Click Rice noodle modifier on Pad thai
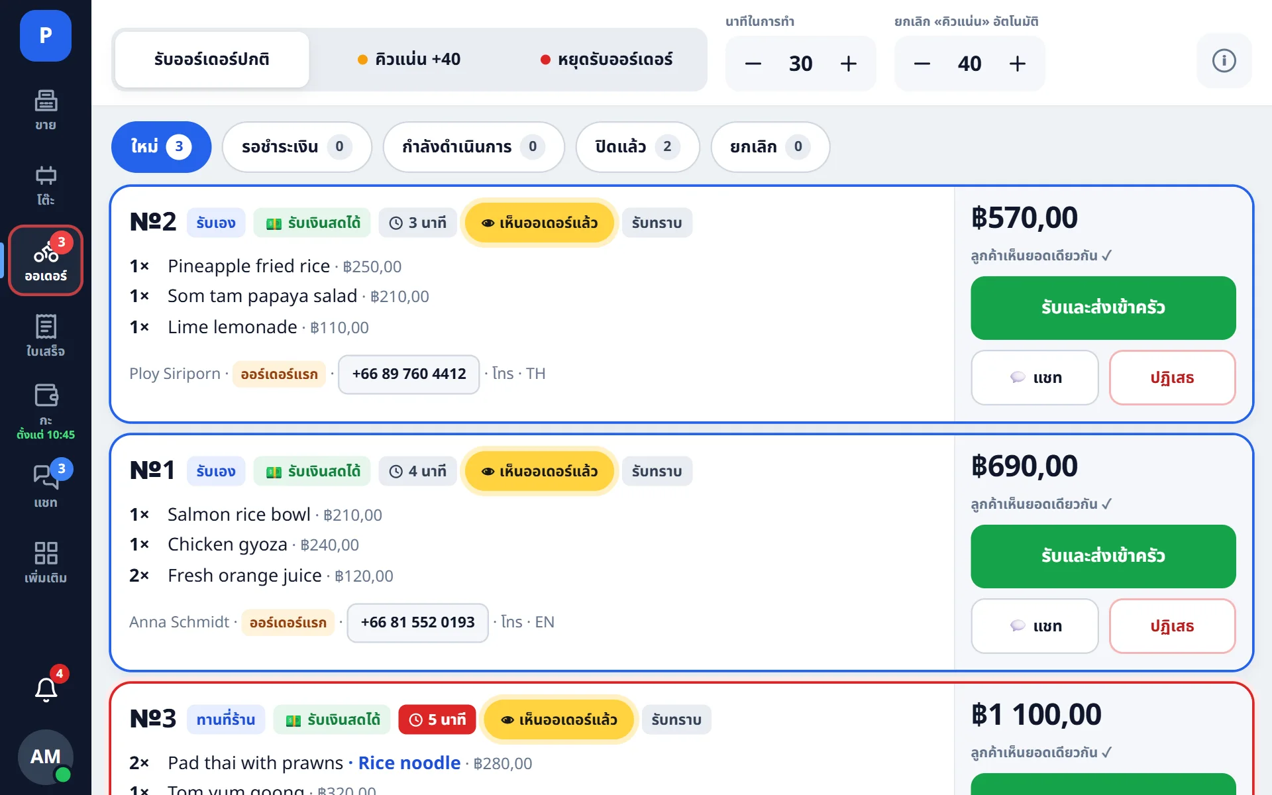Image resolution: width=1272 pixels, height=795 pixels. [x=409, y=763]
